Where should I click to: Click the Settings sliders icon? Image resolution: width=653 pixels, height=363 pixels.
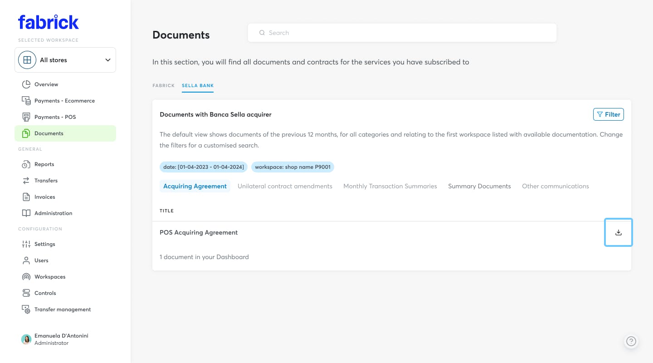[26, 244]
